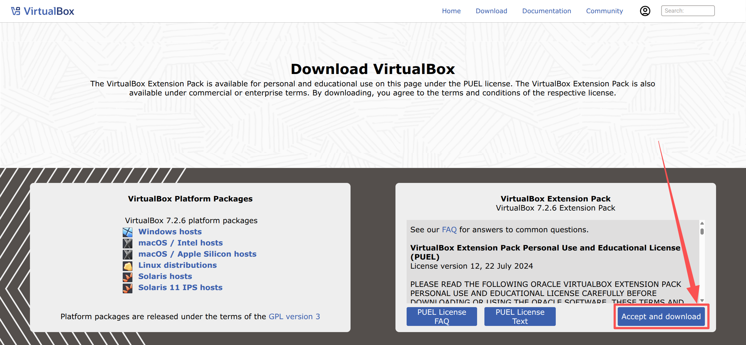Image resolution: width=746 pixels, height=345 pixels.
Task: Open the GPL version 3 link
Action: tap(294, 317)
